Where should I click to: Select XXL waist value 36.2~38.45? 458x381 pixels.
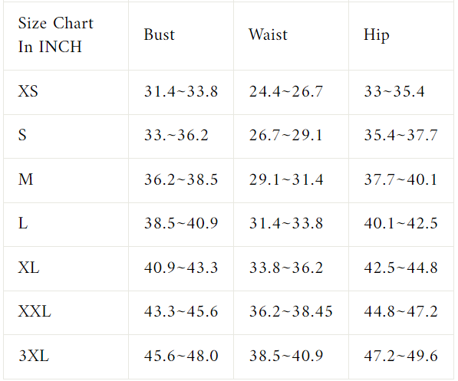point(291,311)
